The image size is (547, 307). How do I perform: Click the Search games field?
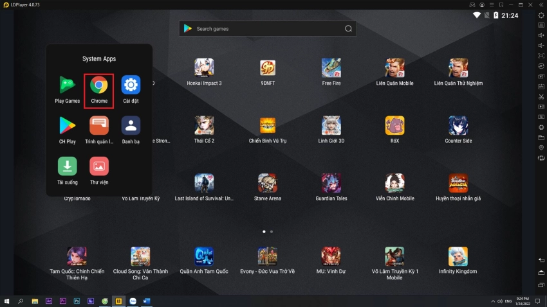click(267, 29)
